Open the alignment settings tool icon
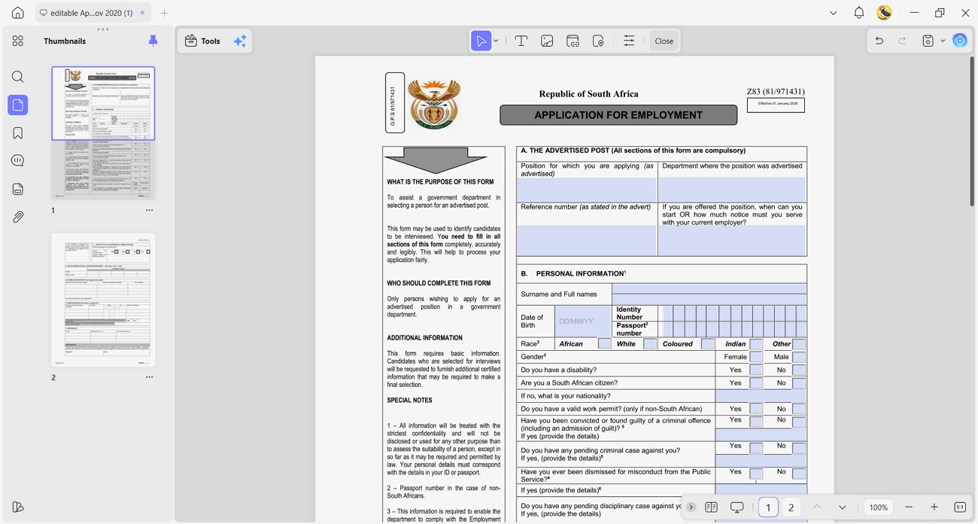This screenshot has height=524, width=978. (629, 41)
